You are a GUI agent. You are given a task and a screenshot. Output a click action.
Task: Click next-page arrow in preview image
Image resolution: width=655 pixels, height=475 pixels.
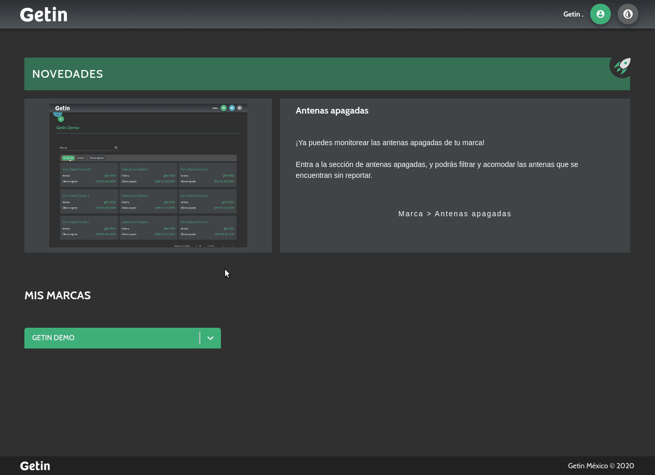point(232,246)
